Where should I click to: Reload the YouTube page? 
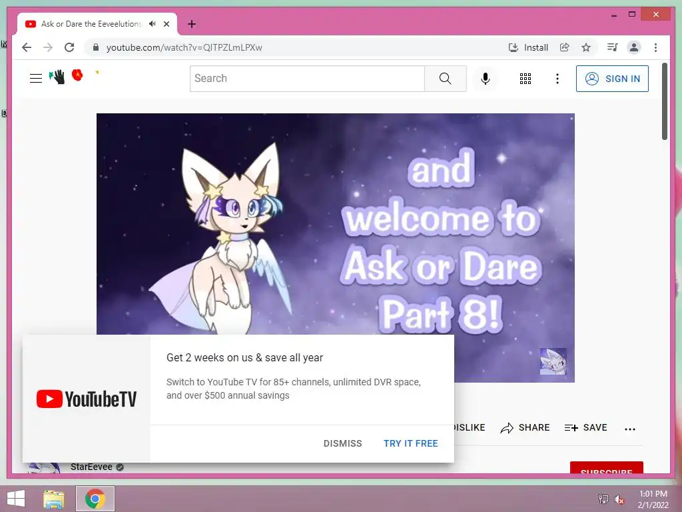pyautogui.click(x=69, y=47)
